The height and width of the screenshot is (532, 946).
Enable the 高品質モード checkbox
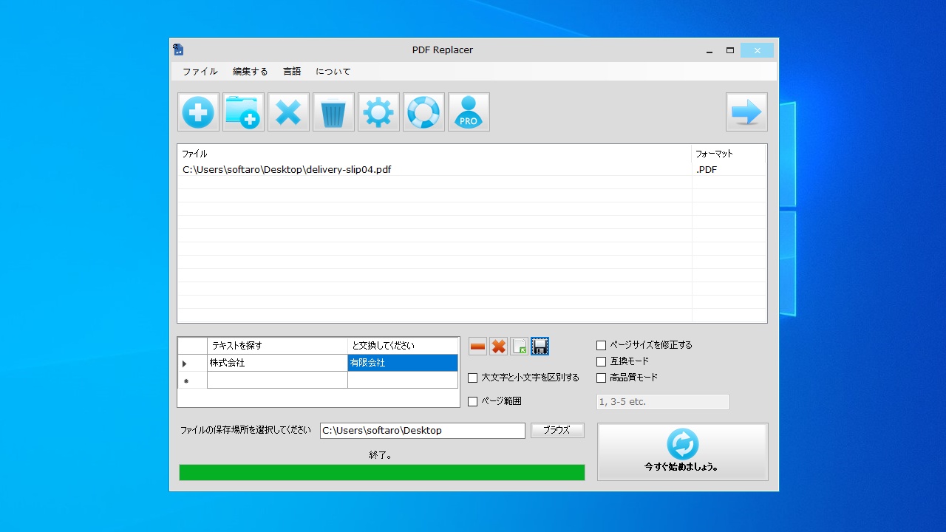[601, 378]
